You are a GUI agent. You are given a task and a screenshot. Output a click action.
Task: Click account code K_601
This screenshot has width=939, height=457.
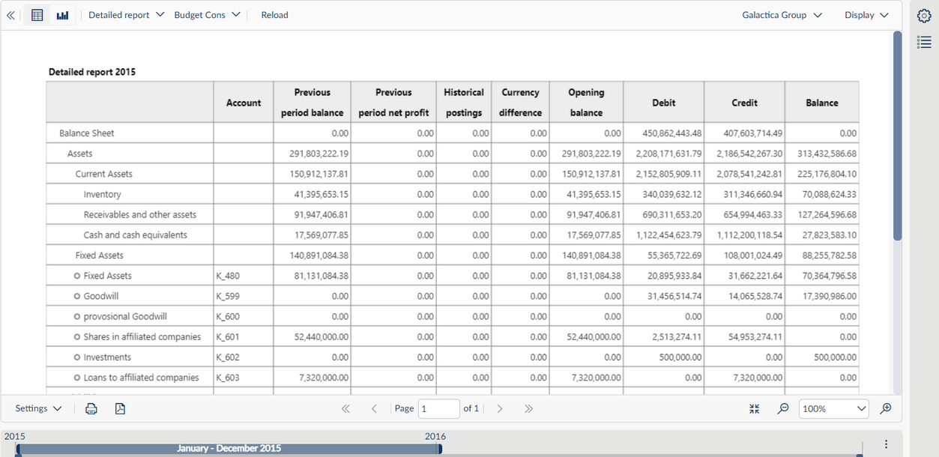click(228, 337)
